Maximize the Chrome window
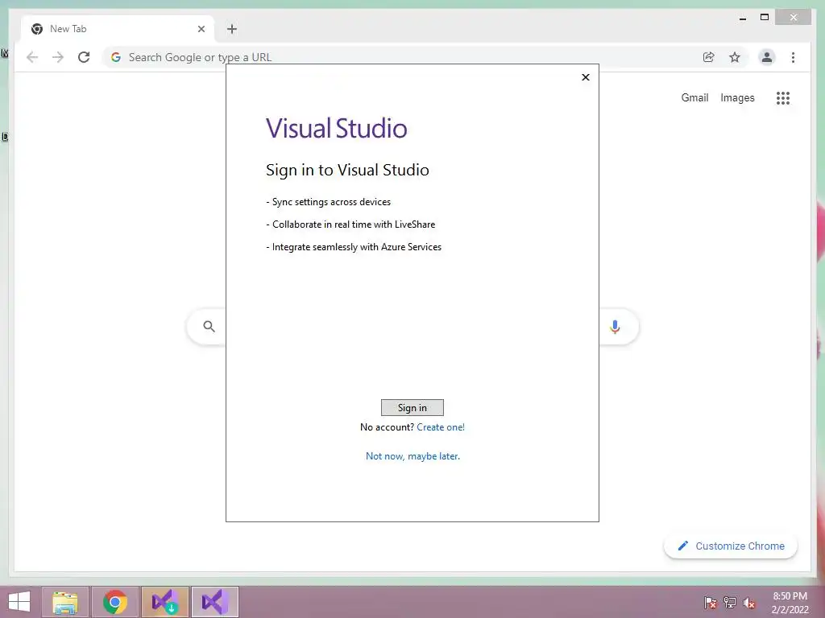 pyautogui.click(x=765, y=18)
